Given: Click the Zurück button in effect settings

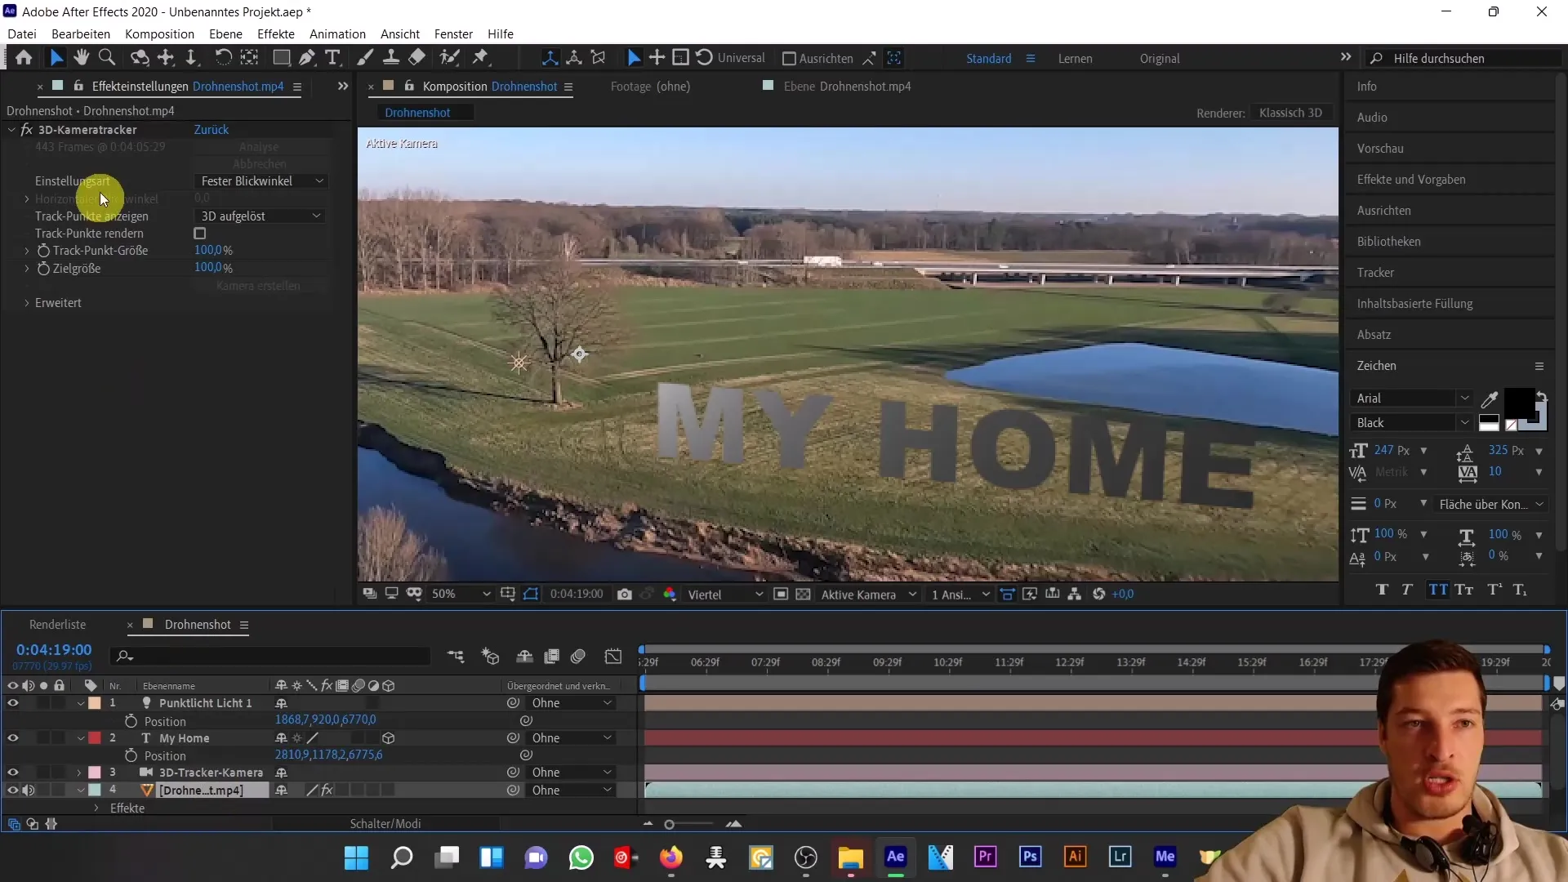Looking at the screenshot, I should tap(212, 128).
